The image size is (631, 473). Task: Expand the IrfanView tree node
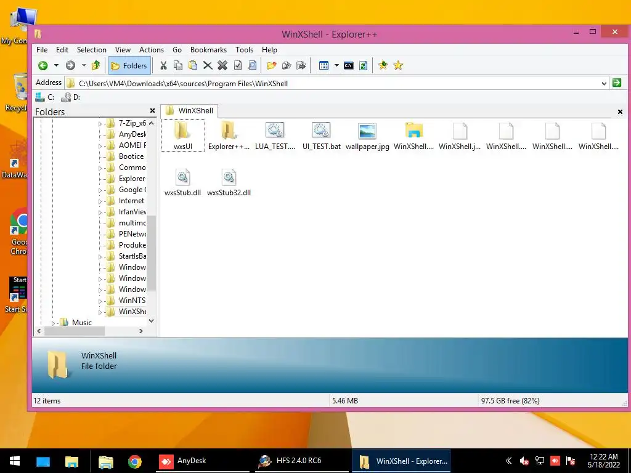click(100, 212)
